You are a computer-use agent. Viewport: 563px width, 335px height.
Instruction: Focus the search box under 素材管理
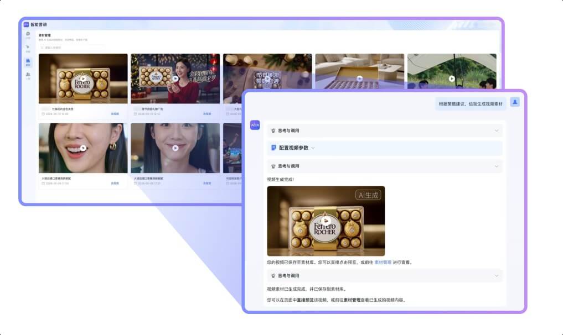[72, 48]
